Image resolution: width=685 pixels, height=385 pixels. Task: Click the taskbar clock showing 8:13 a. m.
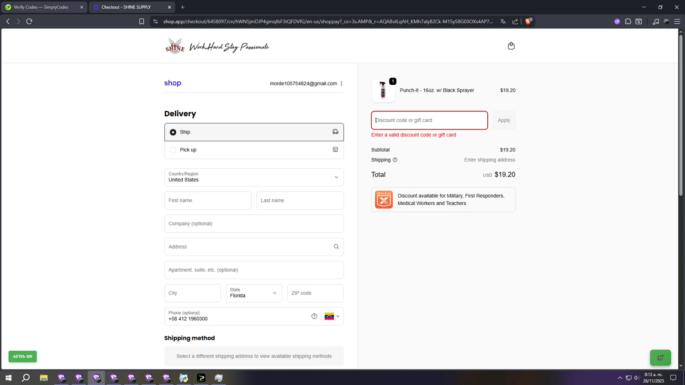click(x=653, y=378)
